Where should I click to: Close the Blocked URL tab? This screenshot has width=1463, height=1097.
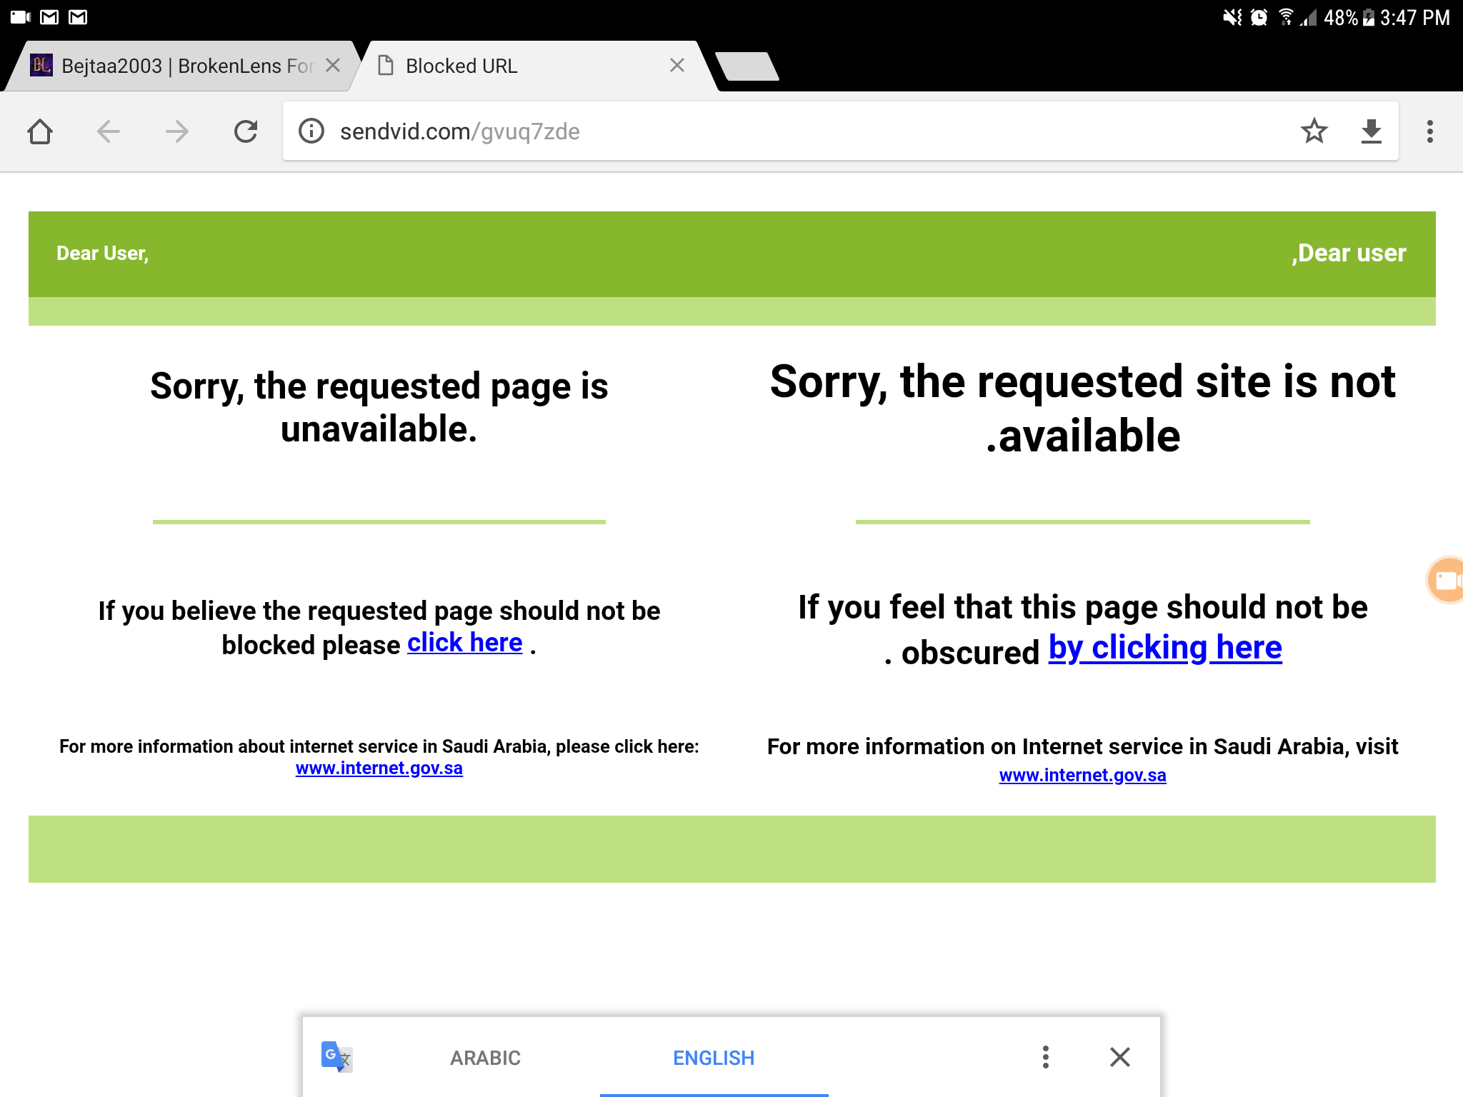[677, 66]
